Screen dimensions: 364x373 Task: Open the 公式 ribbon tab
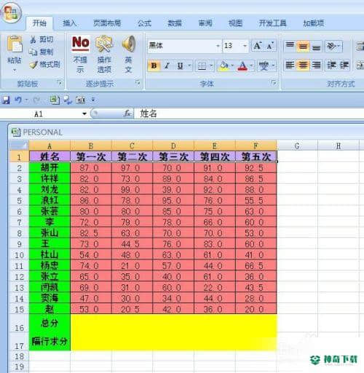(x=144, y=23)
